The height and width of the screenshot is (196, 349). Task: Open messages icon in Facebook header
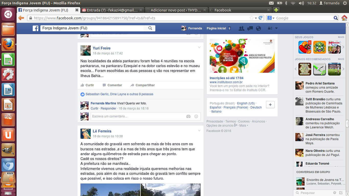250,28
